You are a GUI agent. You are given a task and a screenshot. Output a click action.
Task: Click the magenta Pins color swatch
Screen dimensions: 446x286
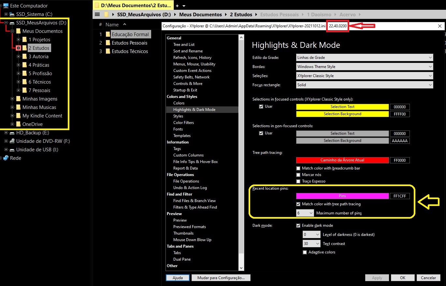pos(342,196)
